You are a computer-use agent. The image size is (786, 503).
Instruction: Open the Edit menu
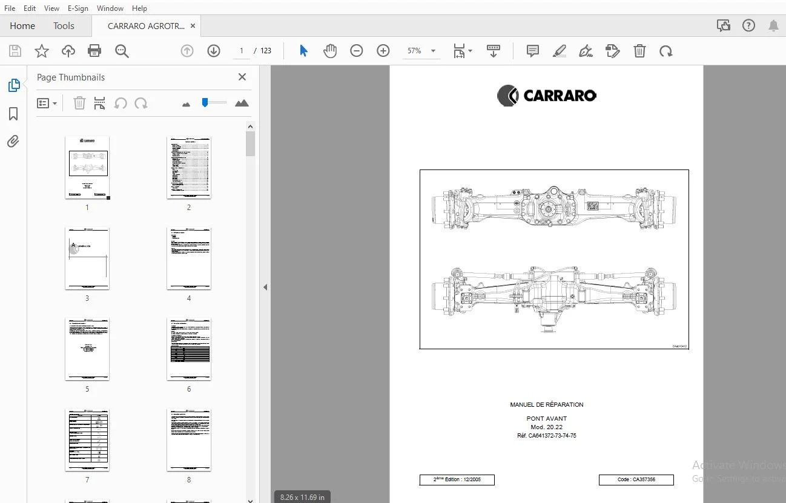pyautogui.click(x=30, y=8)
